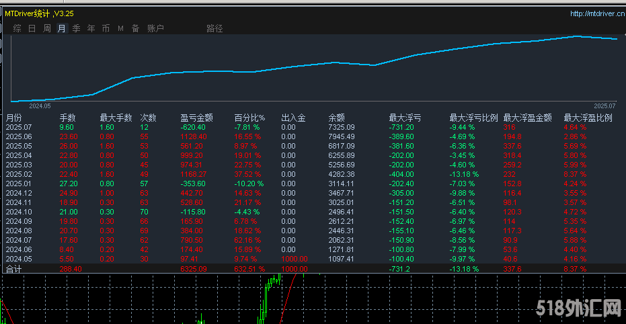Select the 月 monthly tab
This screenshot has height=324, width=626.
coord(61,28)
